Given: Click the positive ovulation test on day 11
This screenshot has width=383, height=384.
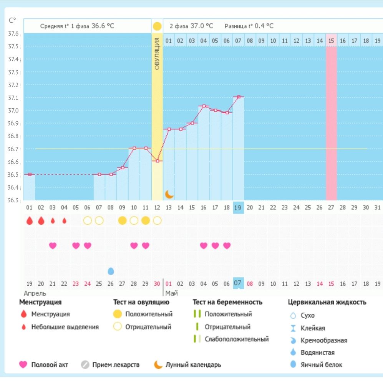Looking at the screenshot, I should pyautogui.click(x=146, y=220).
